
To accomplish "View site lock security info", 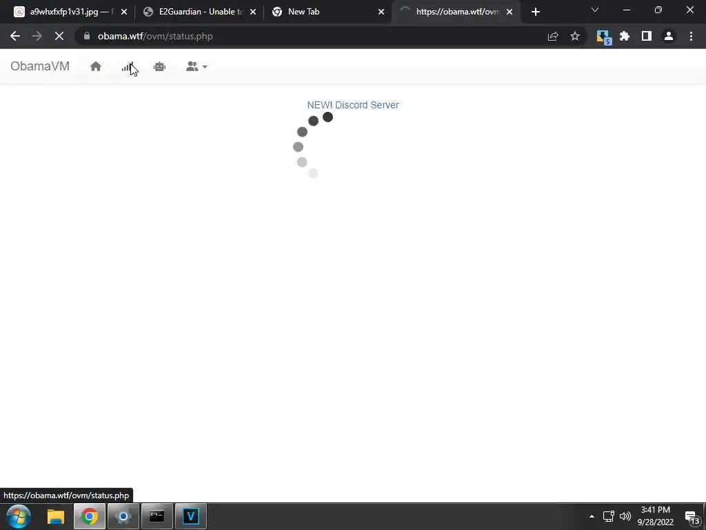I will [x=87, y=36].
